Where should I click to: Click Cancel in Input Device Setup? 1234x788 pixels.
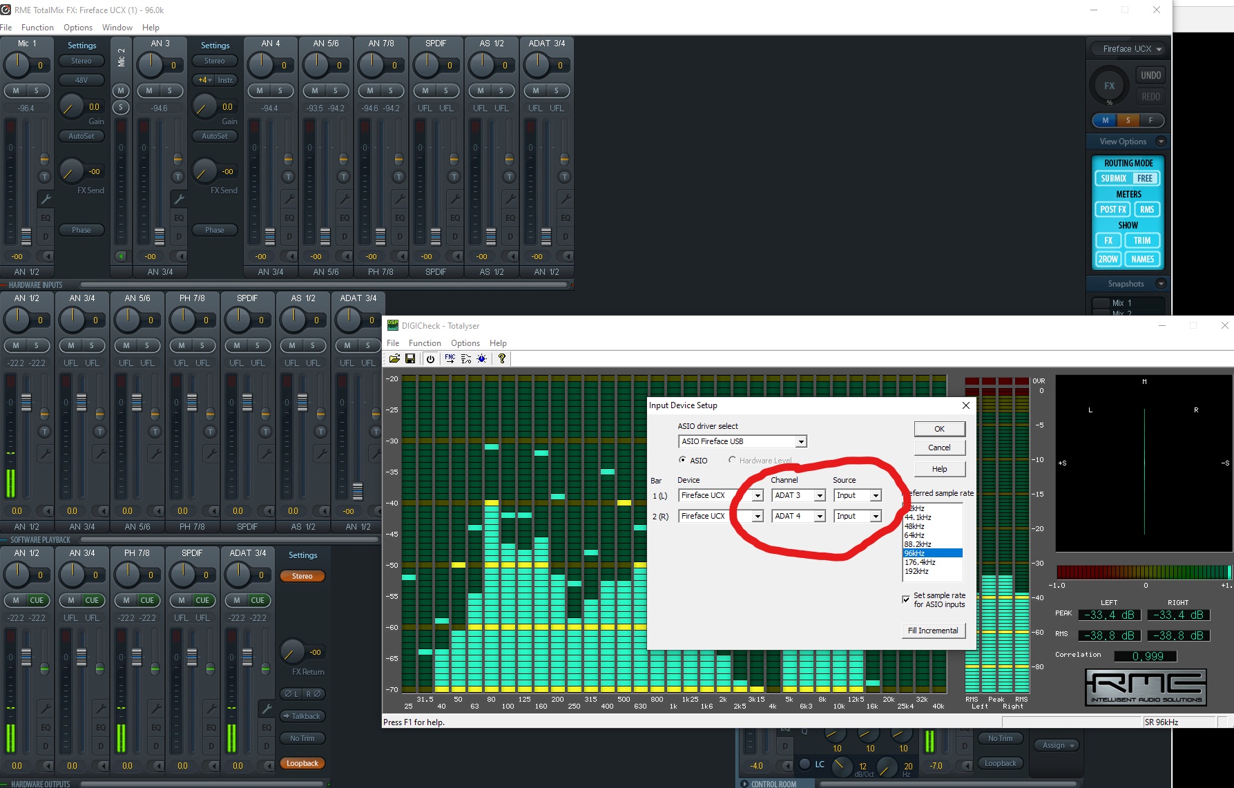coord(939,448)
